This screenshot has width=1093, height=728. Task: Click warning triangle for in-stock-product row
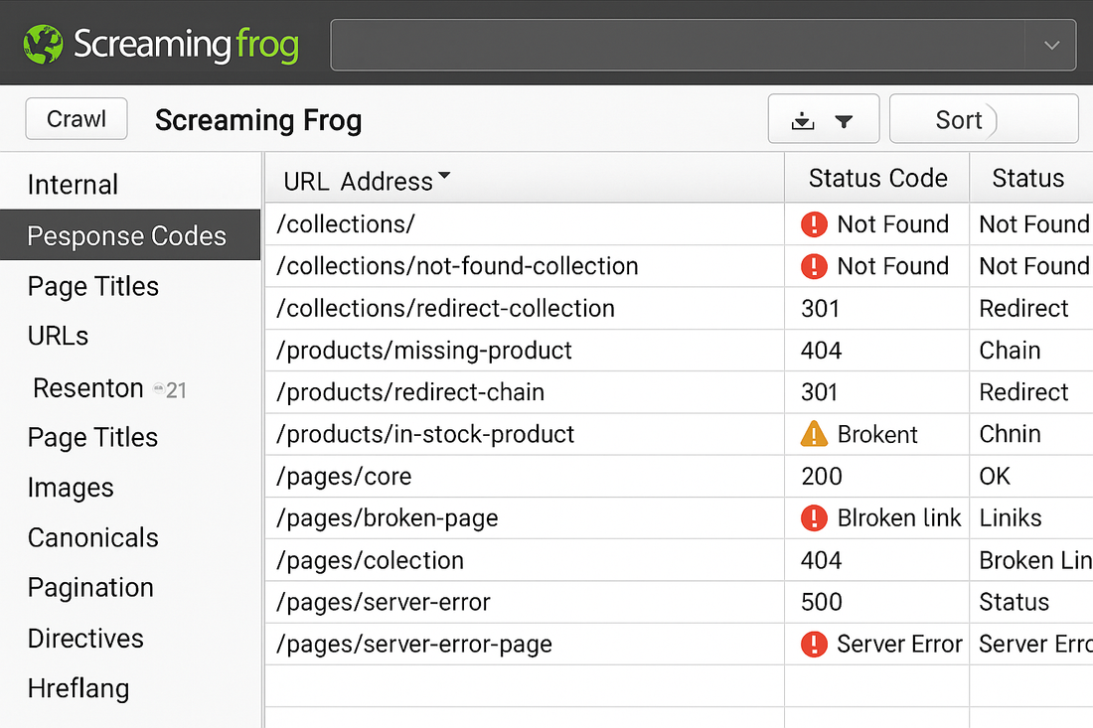pos(814,434)
